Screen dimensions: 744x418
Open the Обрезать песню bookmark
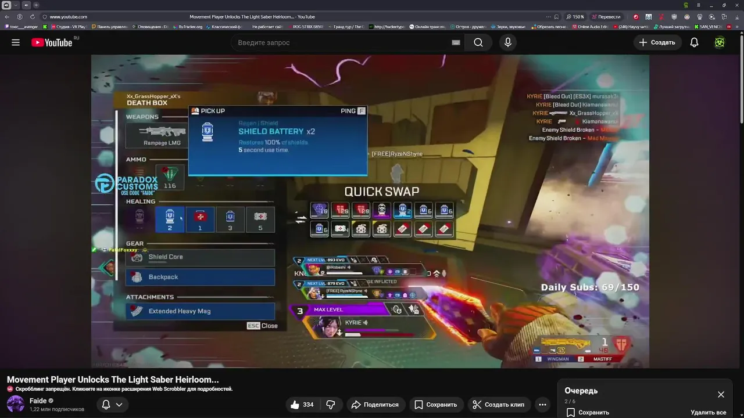coord(549,27)
